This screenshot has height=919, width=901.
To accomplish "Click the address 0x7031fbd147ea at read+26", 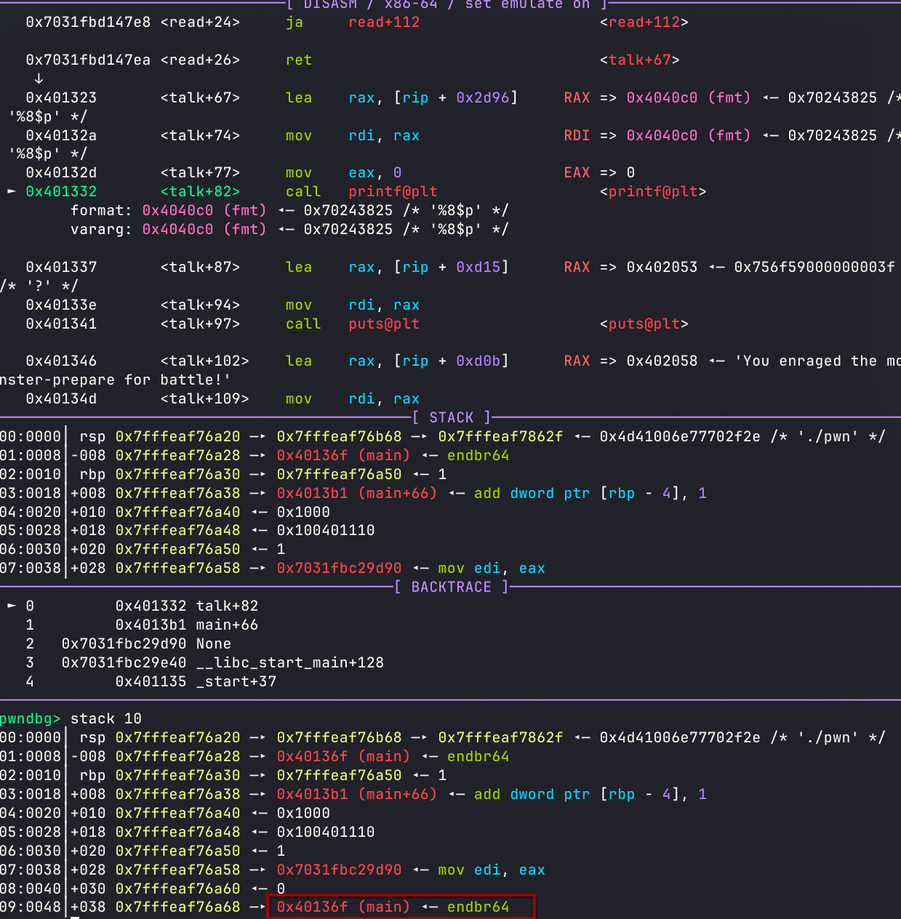I will (x=88, y=60).
